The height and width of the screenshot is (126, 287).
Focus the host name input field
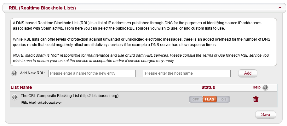(x=187, y=73)
